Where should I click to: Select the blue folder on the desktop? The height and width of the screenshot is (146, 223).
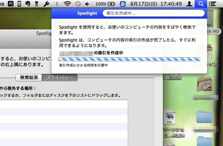click(x=204, y=117)
